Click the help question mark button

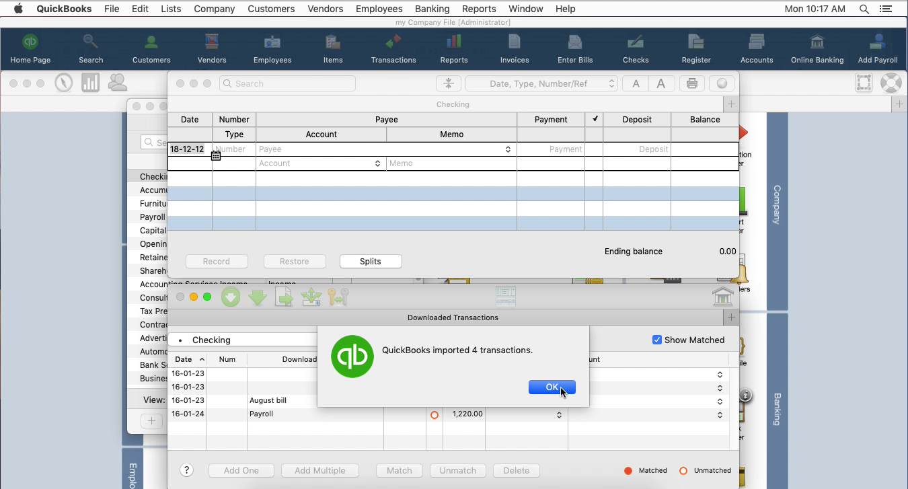187,471
